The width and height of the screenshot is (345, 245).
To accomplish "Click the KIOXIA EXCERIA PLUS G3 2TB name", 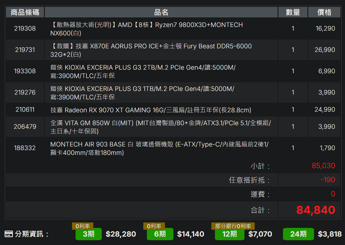I will pyautogui.click(x=143, y=72).
